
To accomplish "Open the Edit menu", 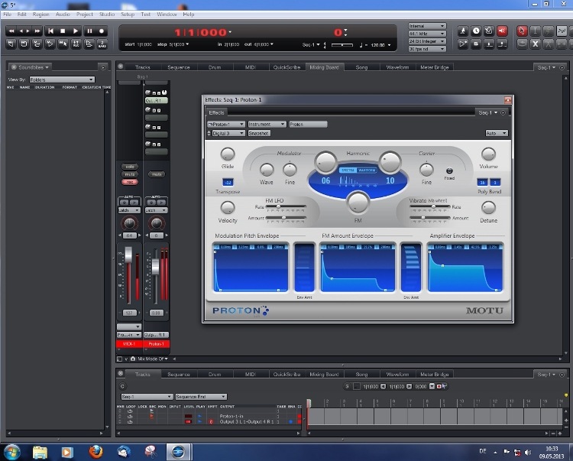I will tap(21, 15).
